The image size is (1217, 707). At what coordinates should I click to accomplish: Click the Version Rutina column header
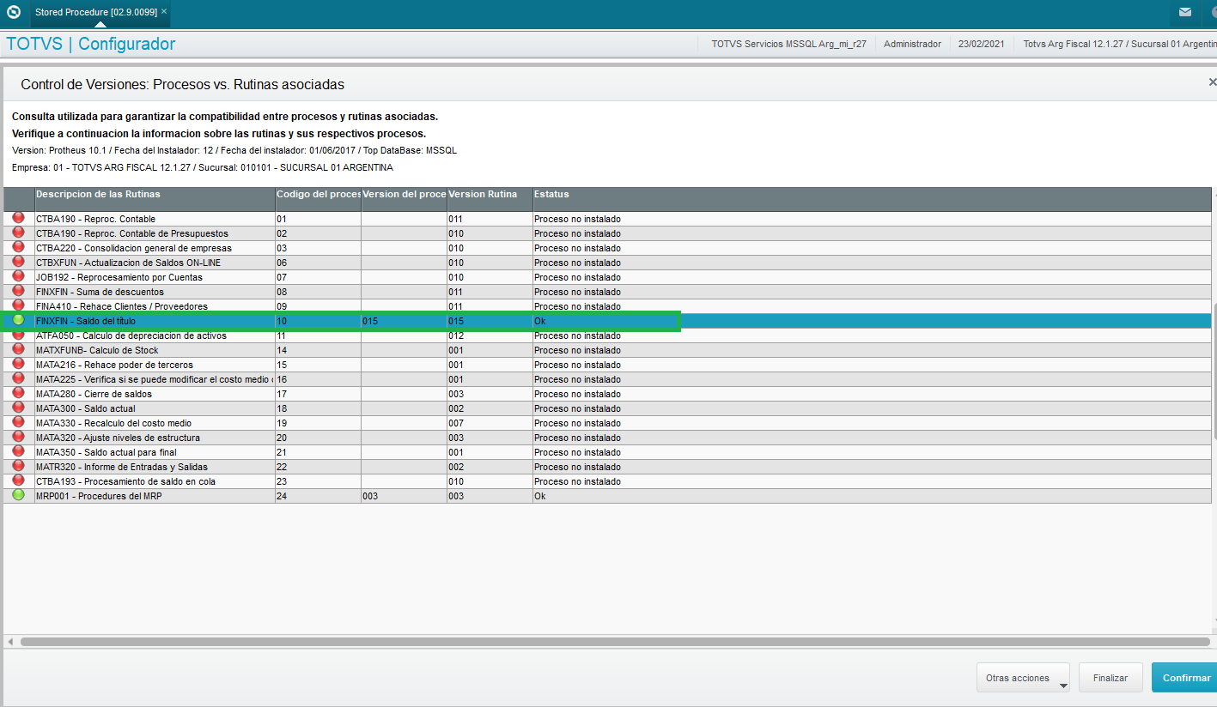coord(490,199)
